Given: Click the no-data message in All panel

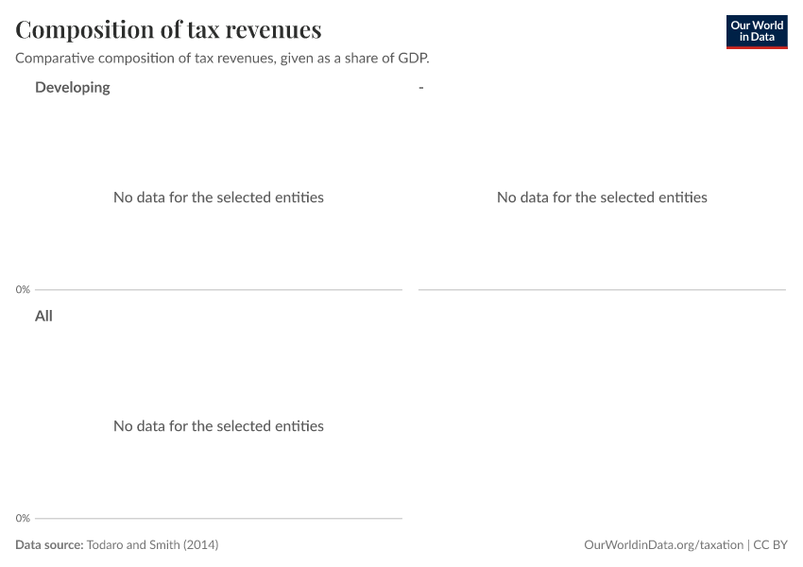Looking at the screenshot, I should pos(218,426).
